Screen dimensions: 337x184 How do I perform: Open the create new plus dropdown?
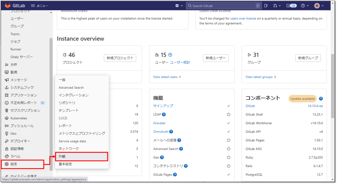click(179, 6)
